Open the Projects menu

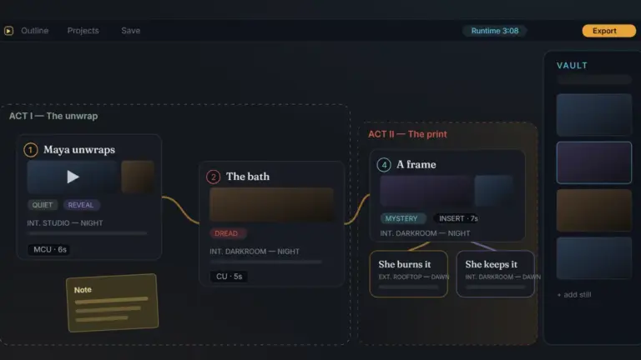(x=83, y=31)
